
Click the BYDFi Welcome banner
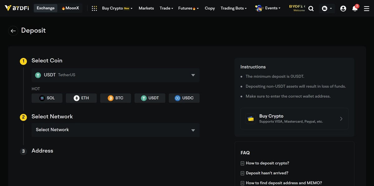[x=297, y=8]
